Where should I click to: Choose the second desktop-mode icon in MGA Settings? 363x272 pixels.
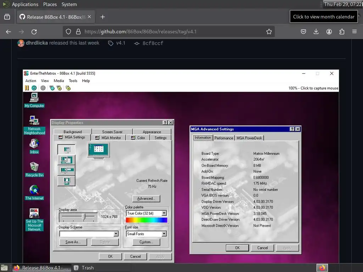click(66, 160)
